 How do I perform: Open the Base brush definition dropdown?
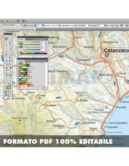point(75,26)
